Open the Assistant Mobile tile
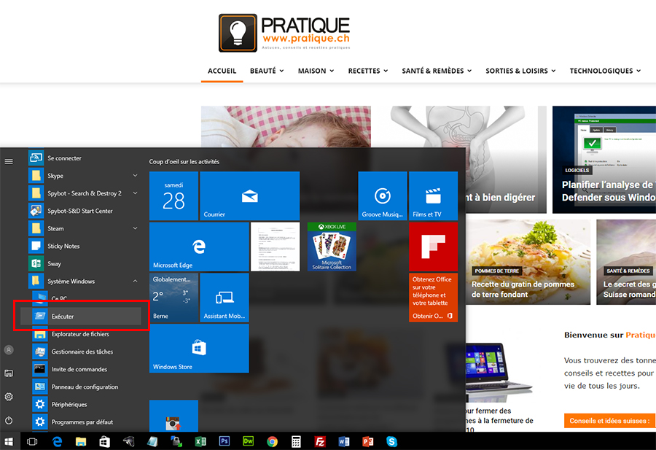The height and width of the screenshot is (450, 656). coord(224,298)
